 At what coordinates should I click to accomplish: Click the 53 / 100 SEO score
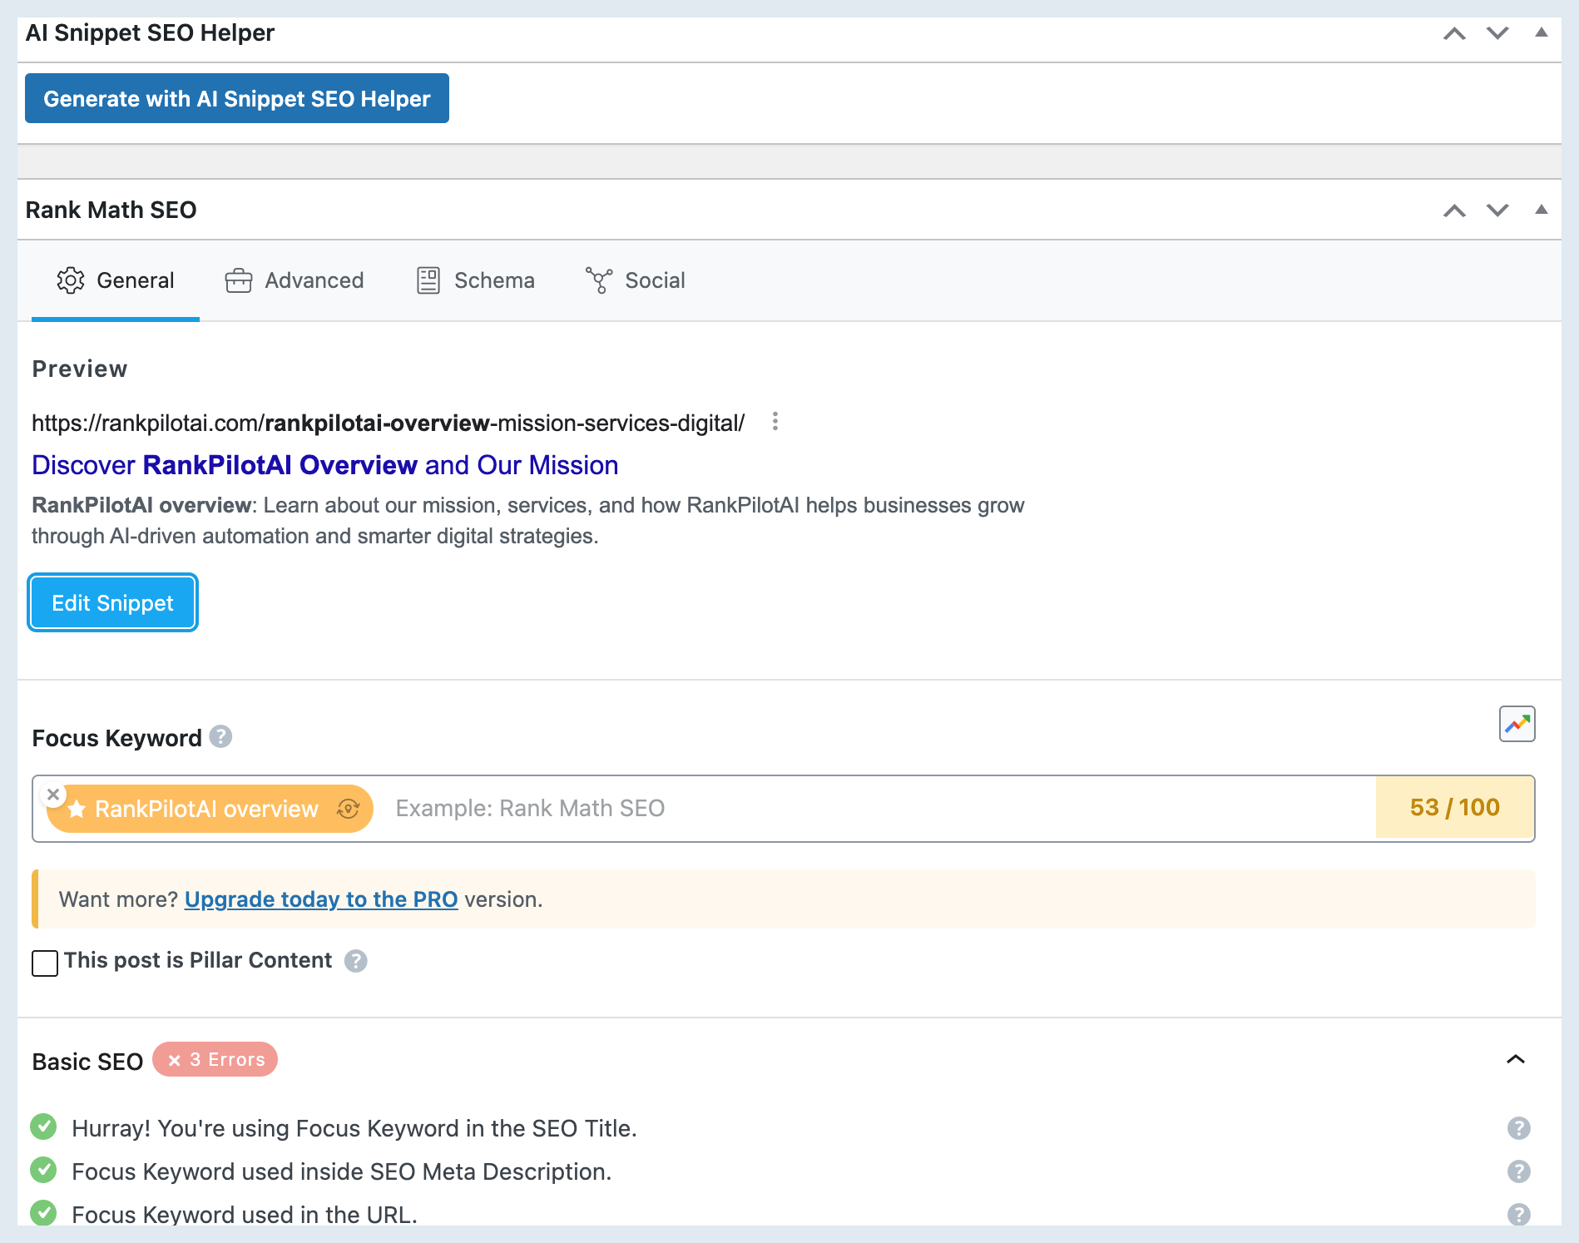(x=1455, y=808)
